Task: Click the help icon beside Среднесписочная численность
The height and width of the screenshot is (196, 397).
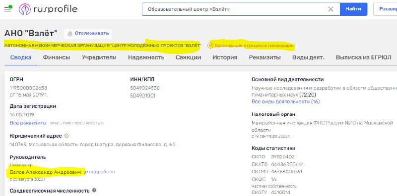Action: coord(94,190)
